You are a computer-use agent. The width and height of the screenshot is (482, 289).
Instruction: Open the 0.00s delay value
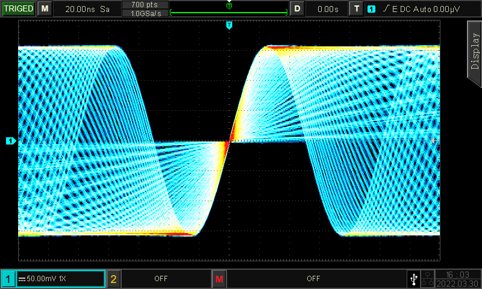pos(328,9)
